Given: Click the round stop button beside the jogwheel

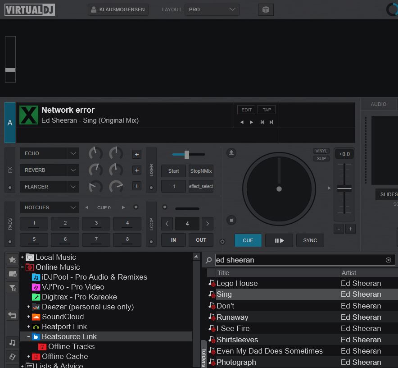Looking at the screenshot, I should [231, 220].
